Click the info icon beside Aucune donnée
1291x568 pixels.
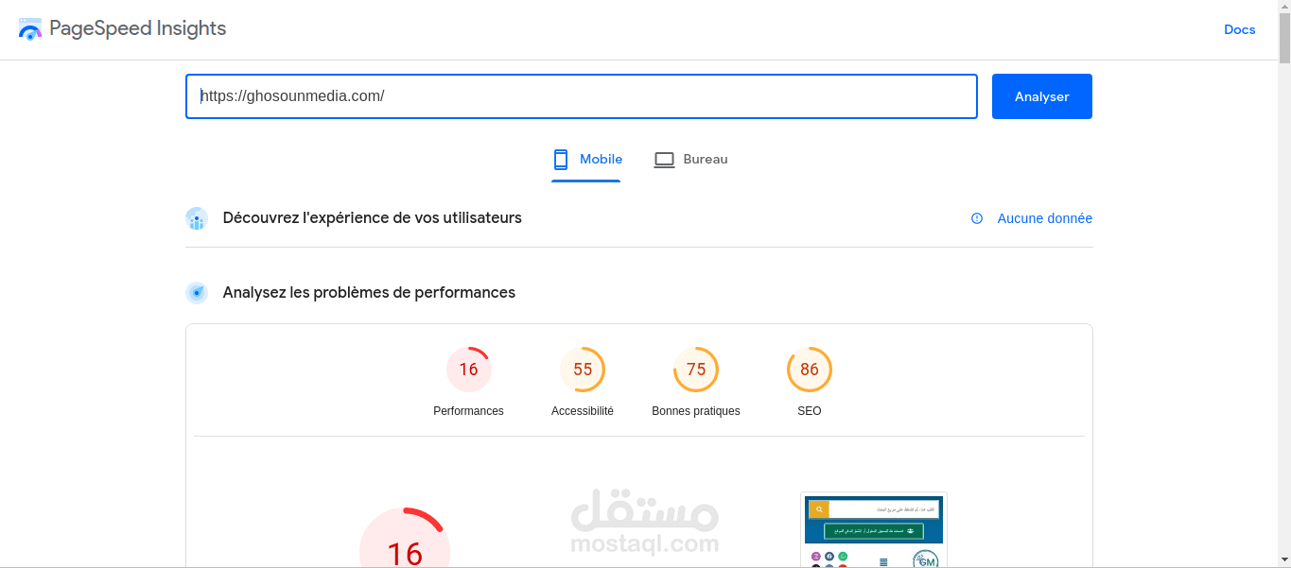pyautogui.click(x=977, y=218)
